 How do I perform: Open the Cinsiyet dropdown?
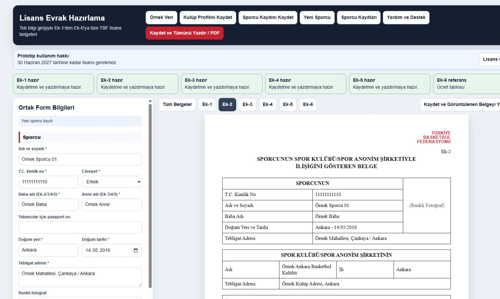(112, 182)
